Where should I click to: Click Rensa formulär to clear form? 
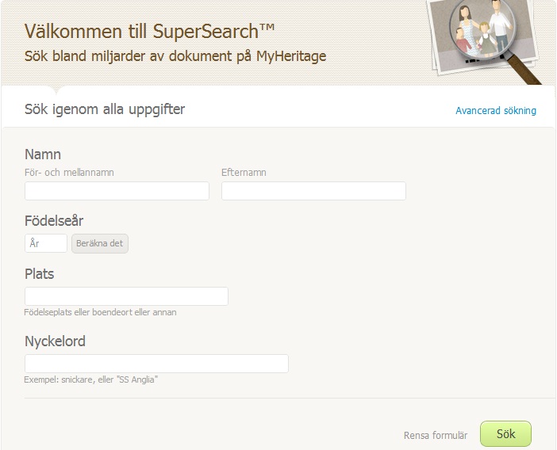point(435,435)
